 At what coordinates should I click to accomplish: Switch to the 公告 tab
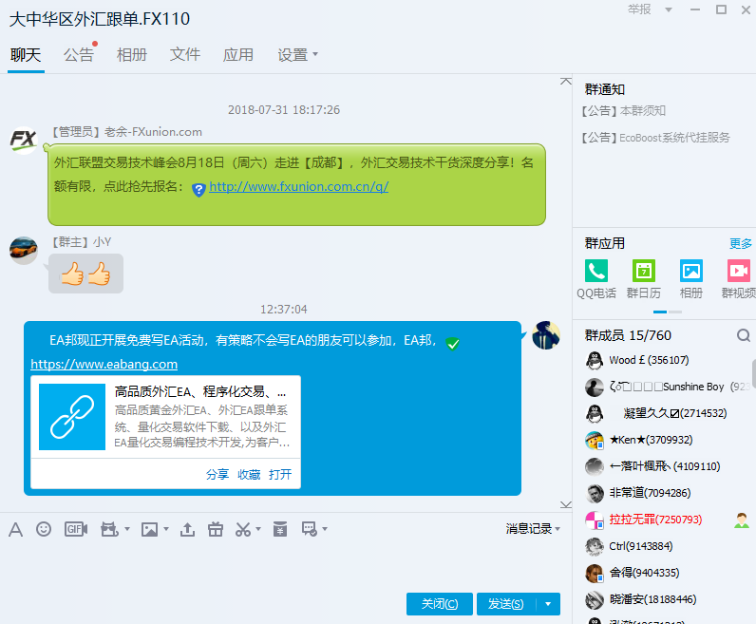(x=78, y=54)
